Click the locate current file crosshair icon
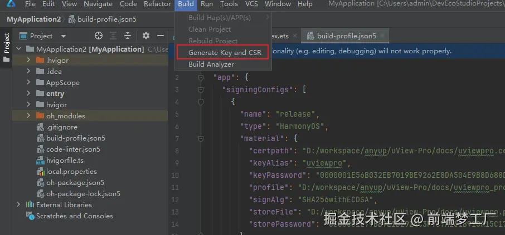The width and height of the screenshot is (505, 235). click(x=99, y=36)
